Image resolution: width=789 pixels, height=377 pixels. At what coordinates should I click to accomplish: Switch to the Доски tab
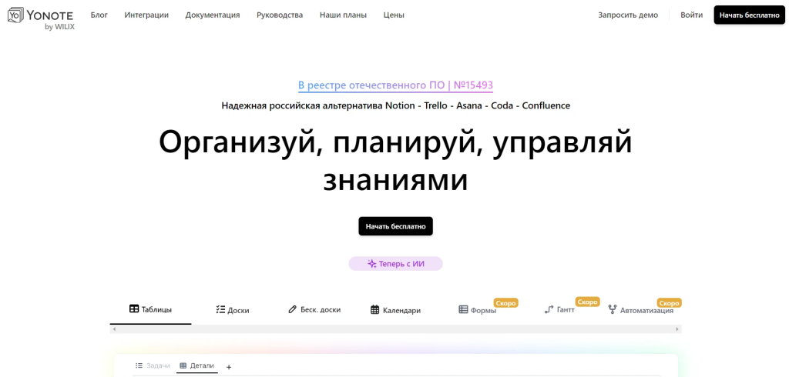tap(233, 310)
